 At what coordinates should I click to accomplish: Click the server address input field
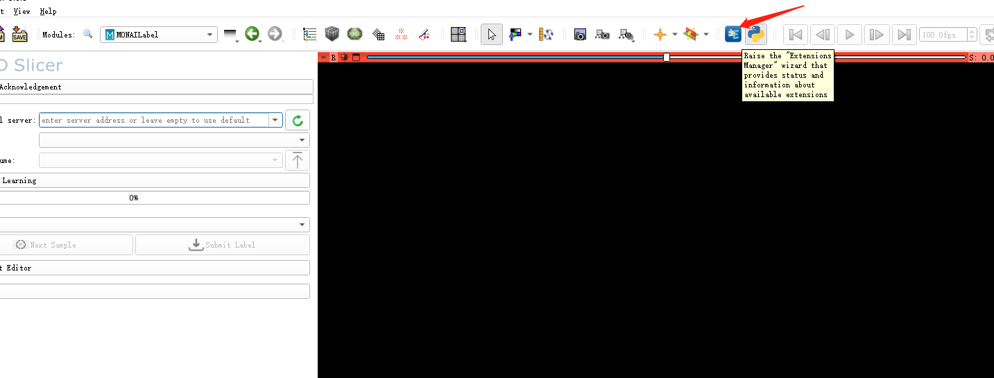(x=154, y=120)
